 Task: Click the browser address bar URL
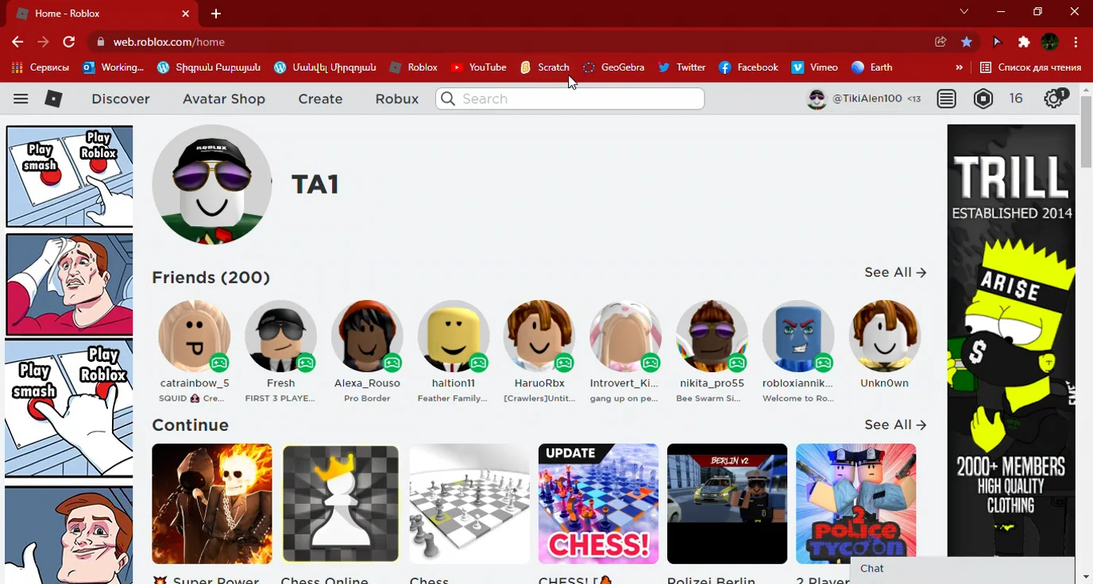click(x=168, y=41)
